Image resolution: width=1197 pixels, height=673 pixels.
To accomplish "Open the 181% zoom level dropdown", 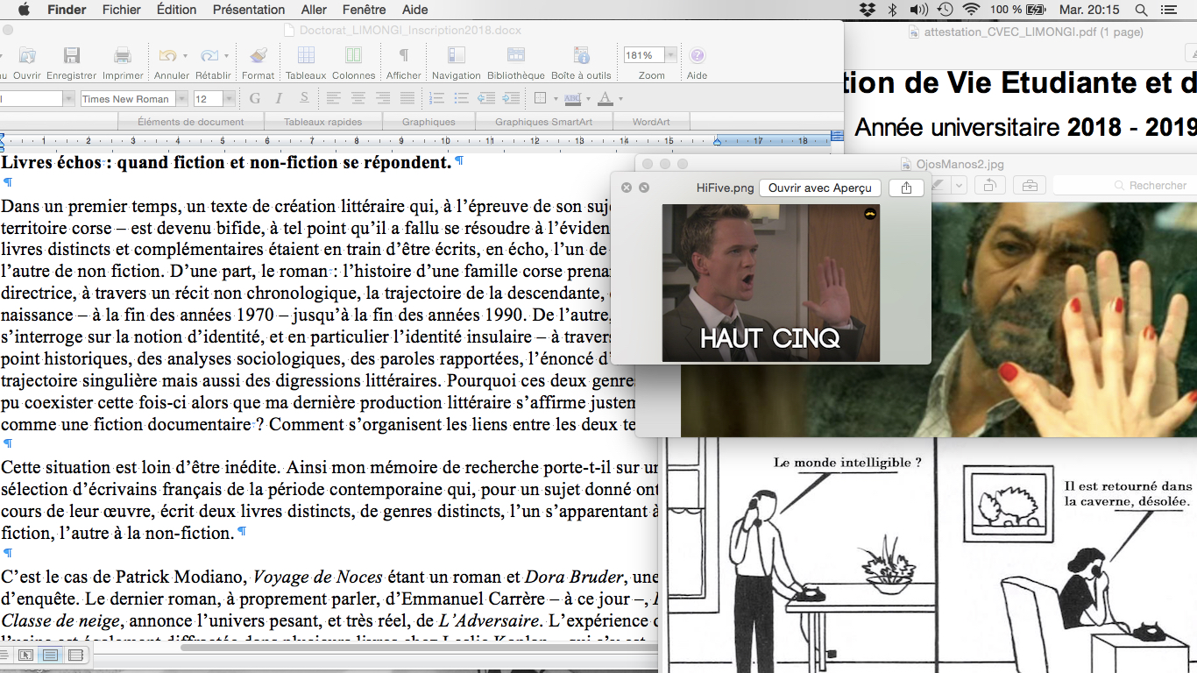I will point(671,55).
